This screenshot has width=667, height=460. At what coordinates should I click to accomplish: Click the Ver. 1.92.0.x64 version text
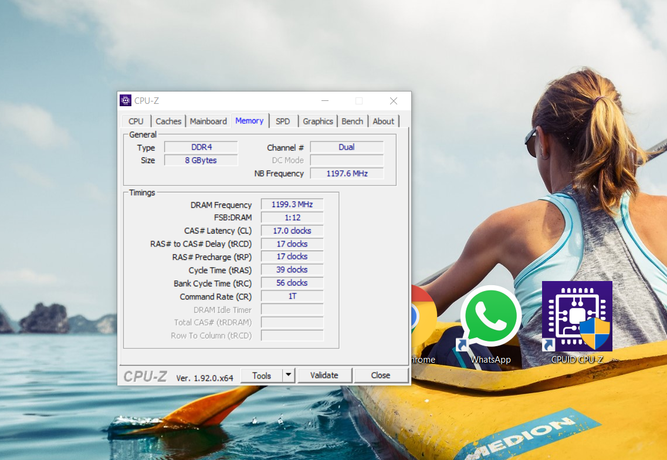click(x=205, y=378)
